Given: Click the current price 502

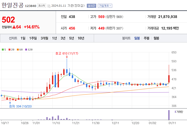Looking at the screenshot, I should tap(8, 20).
